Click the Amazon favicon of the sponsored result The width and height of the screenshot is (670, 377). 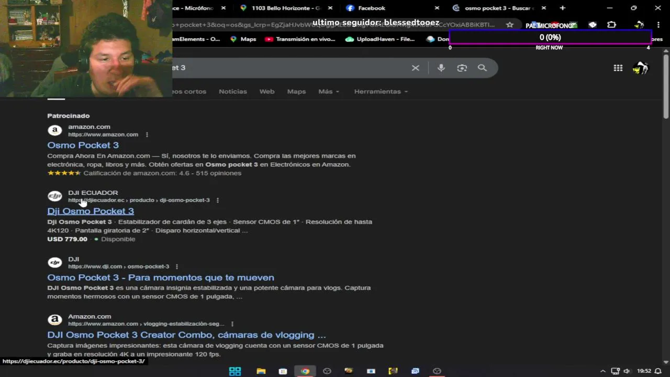coord(55,130)
